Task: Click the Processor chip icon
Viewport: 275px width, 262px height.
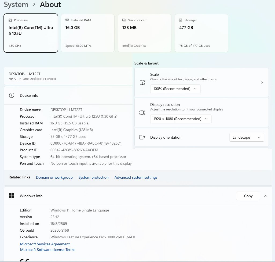Action: coord(10,20)
